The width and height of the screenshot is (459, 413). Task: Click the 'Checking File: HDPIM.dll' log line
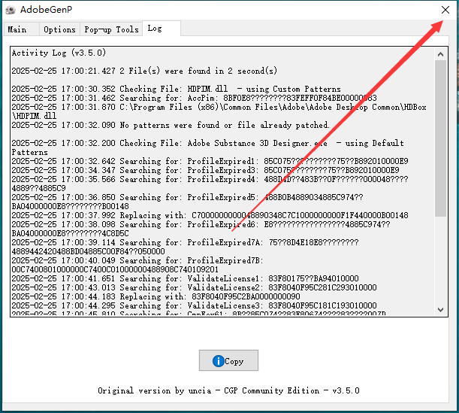177,89
